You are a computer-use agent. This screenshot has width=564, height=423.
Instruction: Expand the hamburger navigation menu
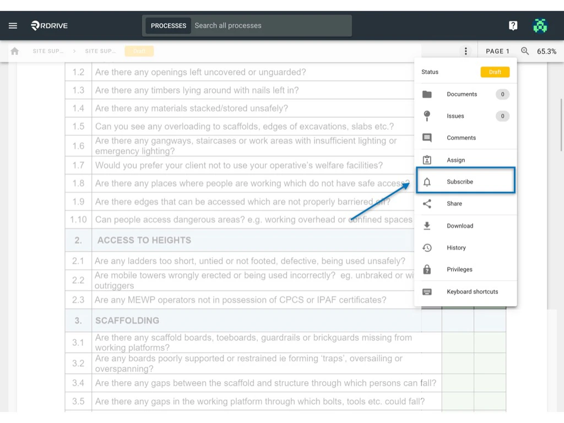point(13,25)
